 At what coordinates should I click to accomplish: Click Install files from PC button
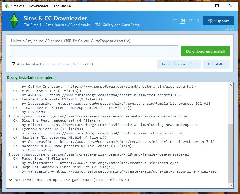[x=179, y=64]
